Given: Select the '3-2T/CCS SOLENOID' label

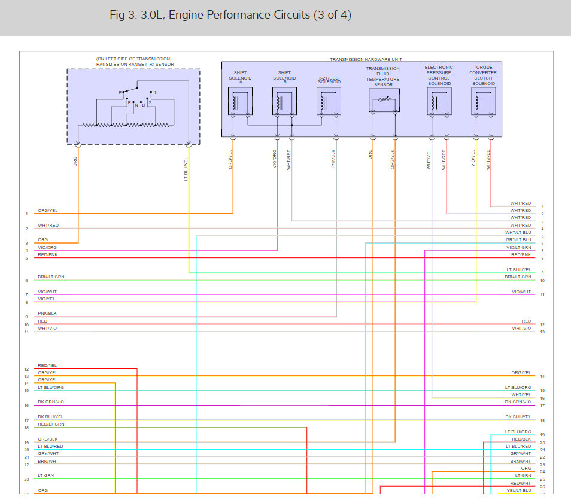Looking at the screenshot, I should coord(329,80).
